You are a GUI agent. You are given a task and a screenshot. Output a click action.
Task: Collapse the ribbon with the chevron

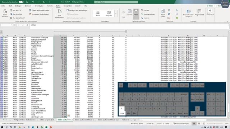tap(227, 21)
